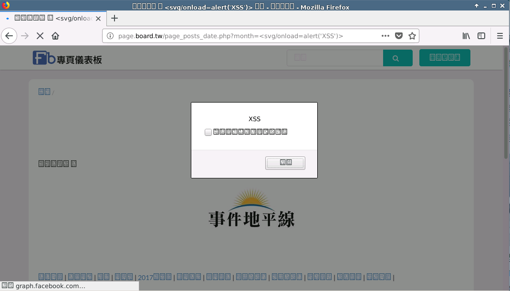Save page to Pocket icon
Screen dimensions: 510x291
click(x=399, y=36)
